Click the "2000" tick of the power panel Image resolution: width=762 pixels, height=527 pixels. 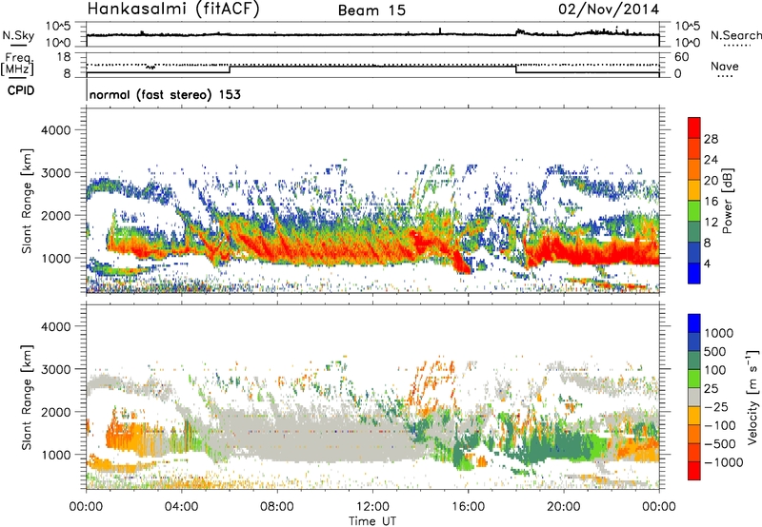click(55, 215)
